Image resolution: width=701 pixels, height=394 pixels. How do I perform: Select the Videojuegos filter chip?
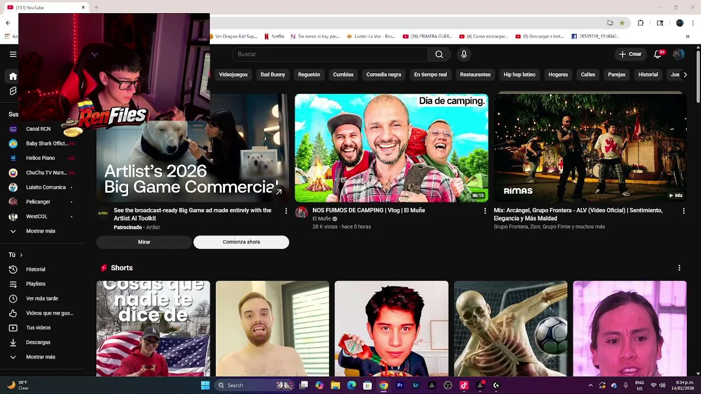click(233, 74)
